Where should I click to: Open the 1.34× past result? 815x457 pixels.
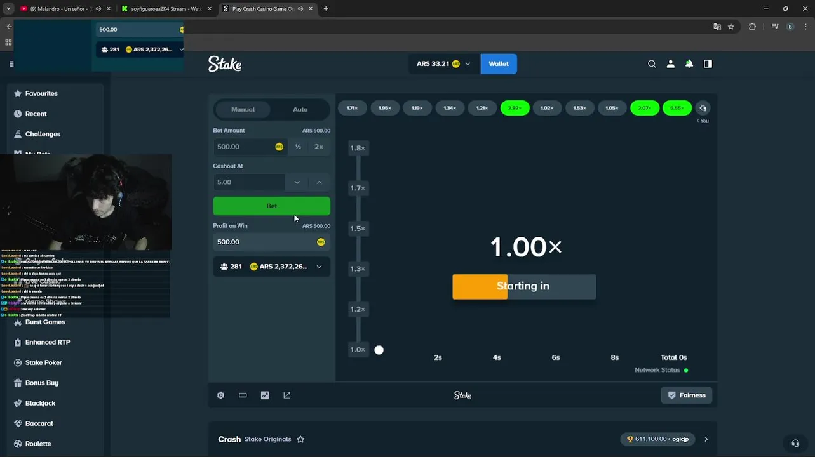(x=450, y=108)
